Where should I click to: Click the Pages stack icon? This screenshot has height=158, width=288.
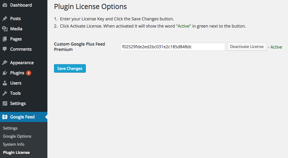(5, 39)
